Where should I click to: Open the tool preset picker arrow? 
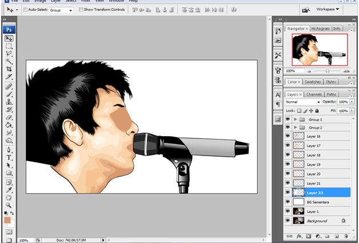click(x=17, y=10)
